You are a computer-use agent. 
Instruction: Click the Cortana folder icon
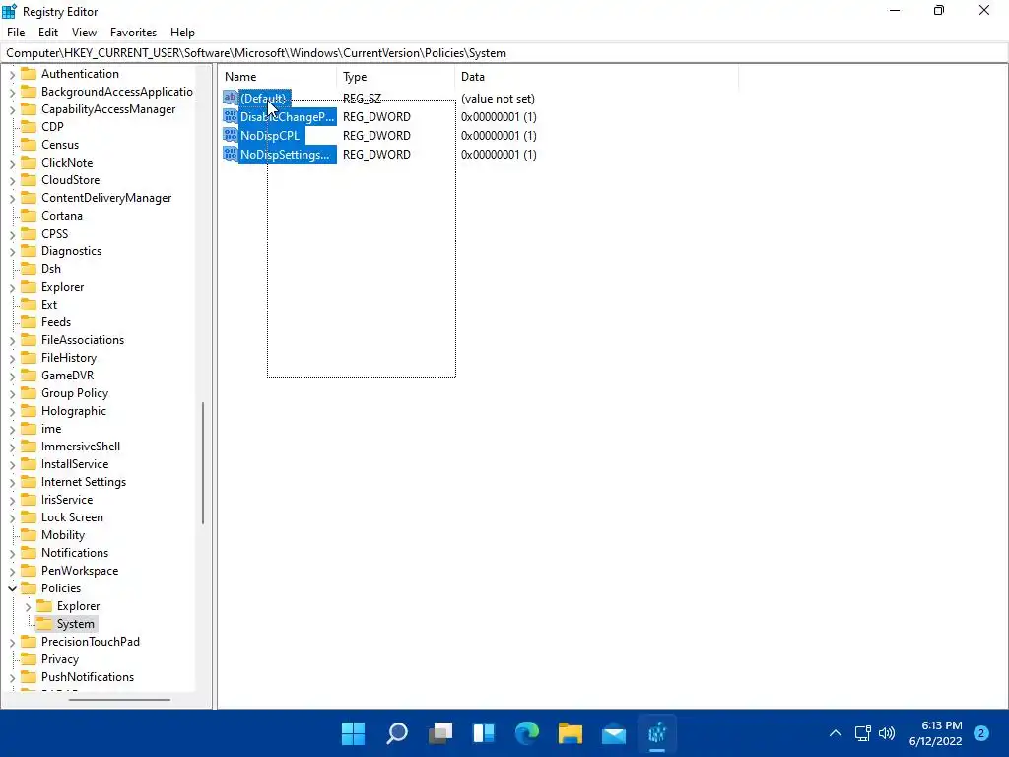[x=29, y=216]
